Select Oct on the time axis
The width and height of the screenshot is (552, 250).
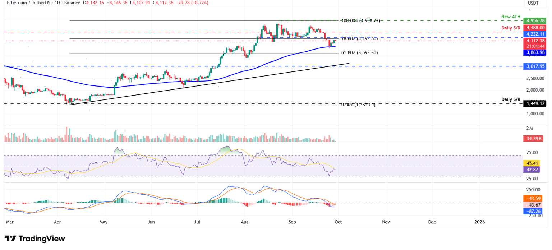pyautogui.click(x=338, y=222)
